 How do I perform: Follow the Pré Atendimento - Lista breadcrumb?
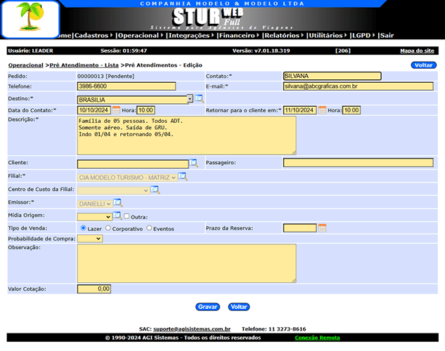point(84,65)
